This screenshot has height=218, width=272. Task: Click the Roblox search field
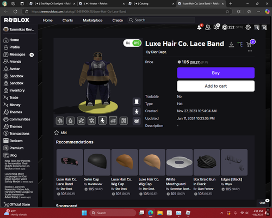pos(162,20)
